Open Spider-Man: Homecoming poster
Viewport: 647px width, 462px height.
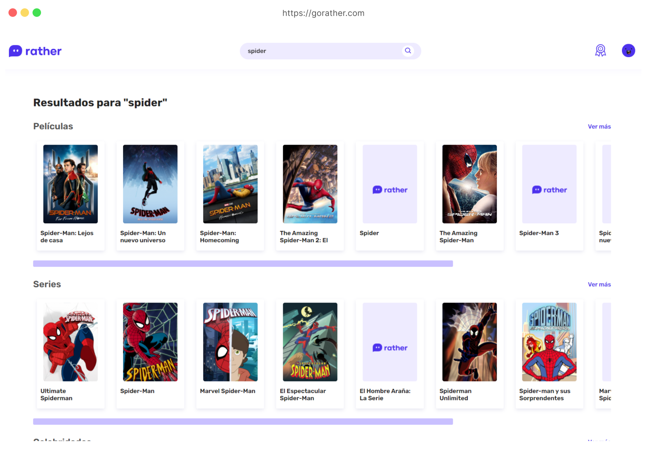tap(230, 184)
